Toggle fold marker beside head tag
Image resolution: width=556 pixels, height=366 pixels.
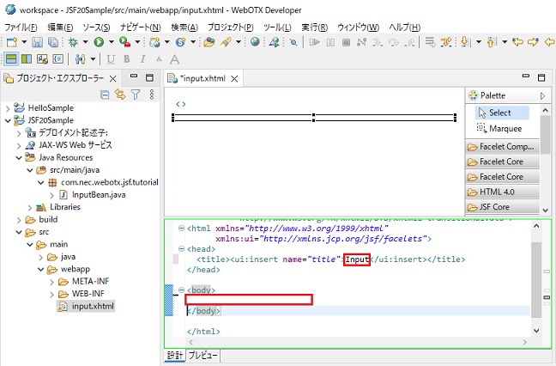[x=179, y=248]
